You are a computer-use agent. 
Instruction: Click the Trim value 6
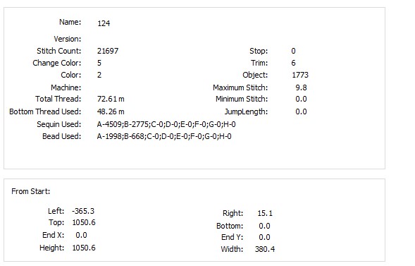pyautogui.click(x=293, y=63)
